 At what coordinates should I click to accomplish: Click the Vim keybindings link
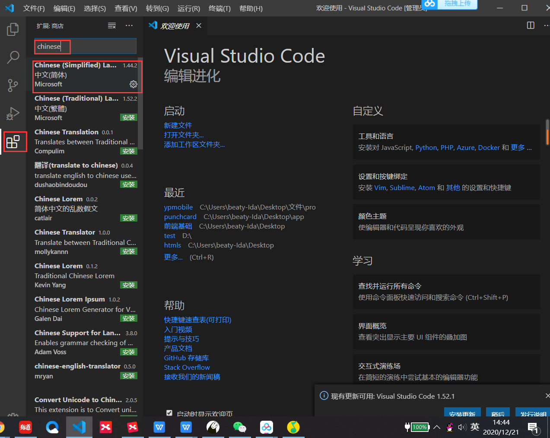[380, 187]
